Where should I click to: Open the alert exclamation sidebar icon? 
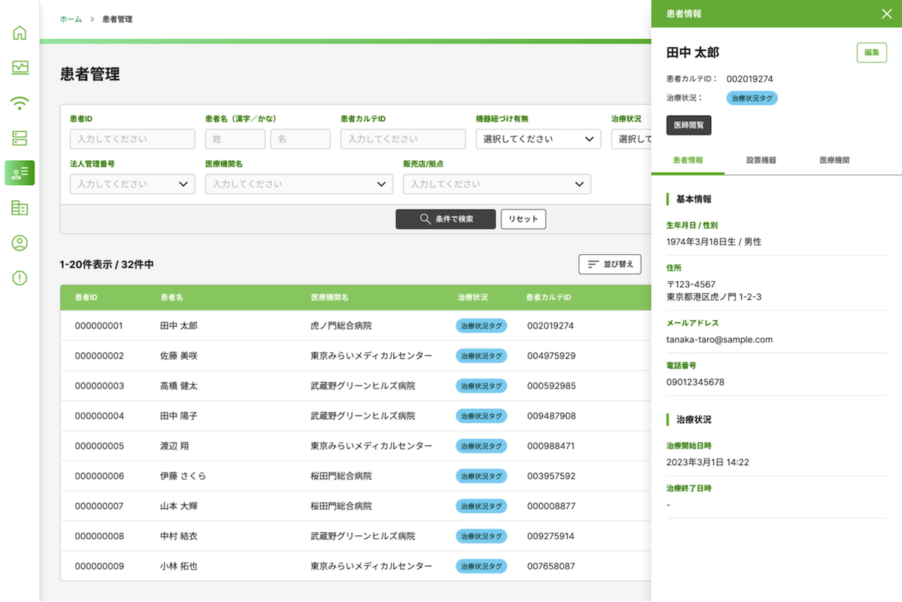point(20,278)
